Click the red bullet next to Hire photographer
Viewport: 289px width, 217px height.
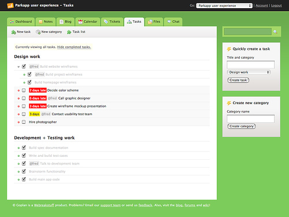click(x=18, y=122)
